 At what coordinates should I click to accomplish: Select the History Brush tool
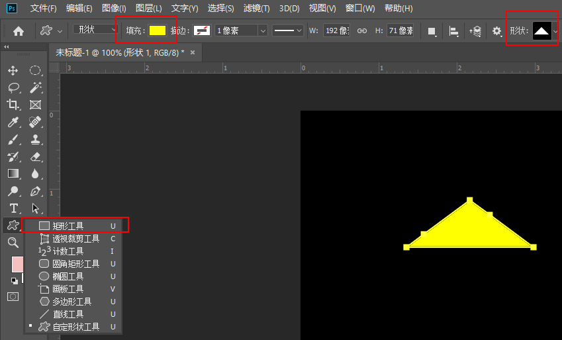(x=13, y=156)
